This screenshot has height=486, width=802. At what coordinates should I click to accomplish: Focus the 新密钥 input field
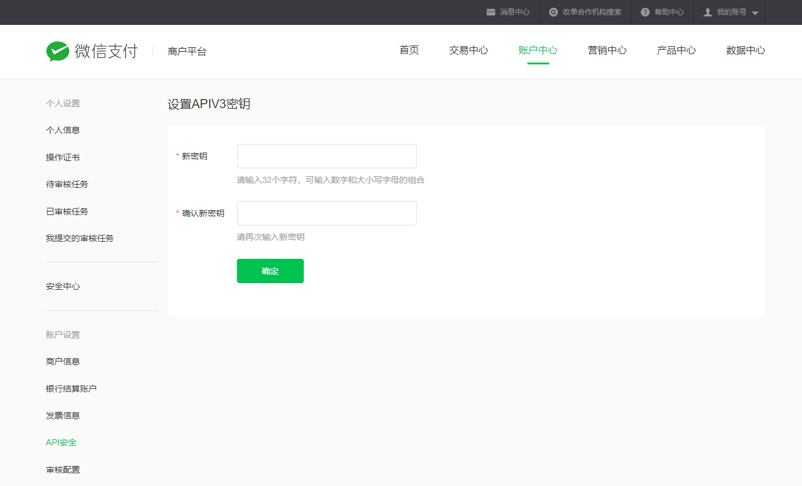click(327, 156)
